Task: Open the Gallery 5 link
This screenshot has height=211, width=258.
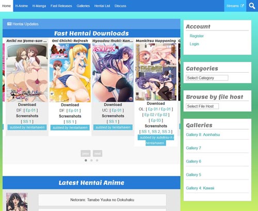Action: 193,175
